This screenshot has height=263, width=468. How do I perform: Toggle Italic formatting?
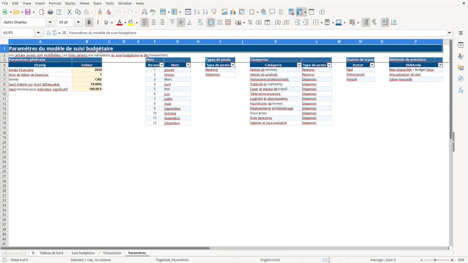click(x=97, y=23)
